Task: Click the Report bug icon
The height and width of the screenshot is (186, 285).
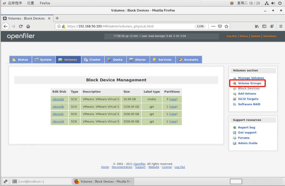Action: coord(234,128)
